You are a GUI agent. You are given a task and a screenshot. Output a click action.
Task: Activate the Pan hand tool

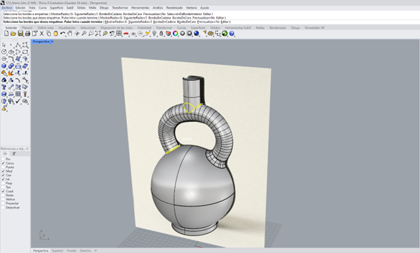tap(70, 33)
